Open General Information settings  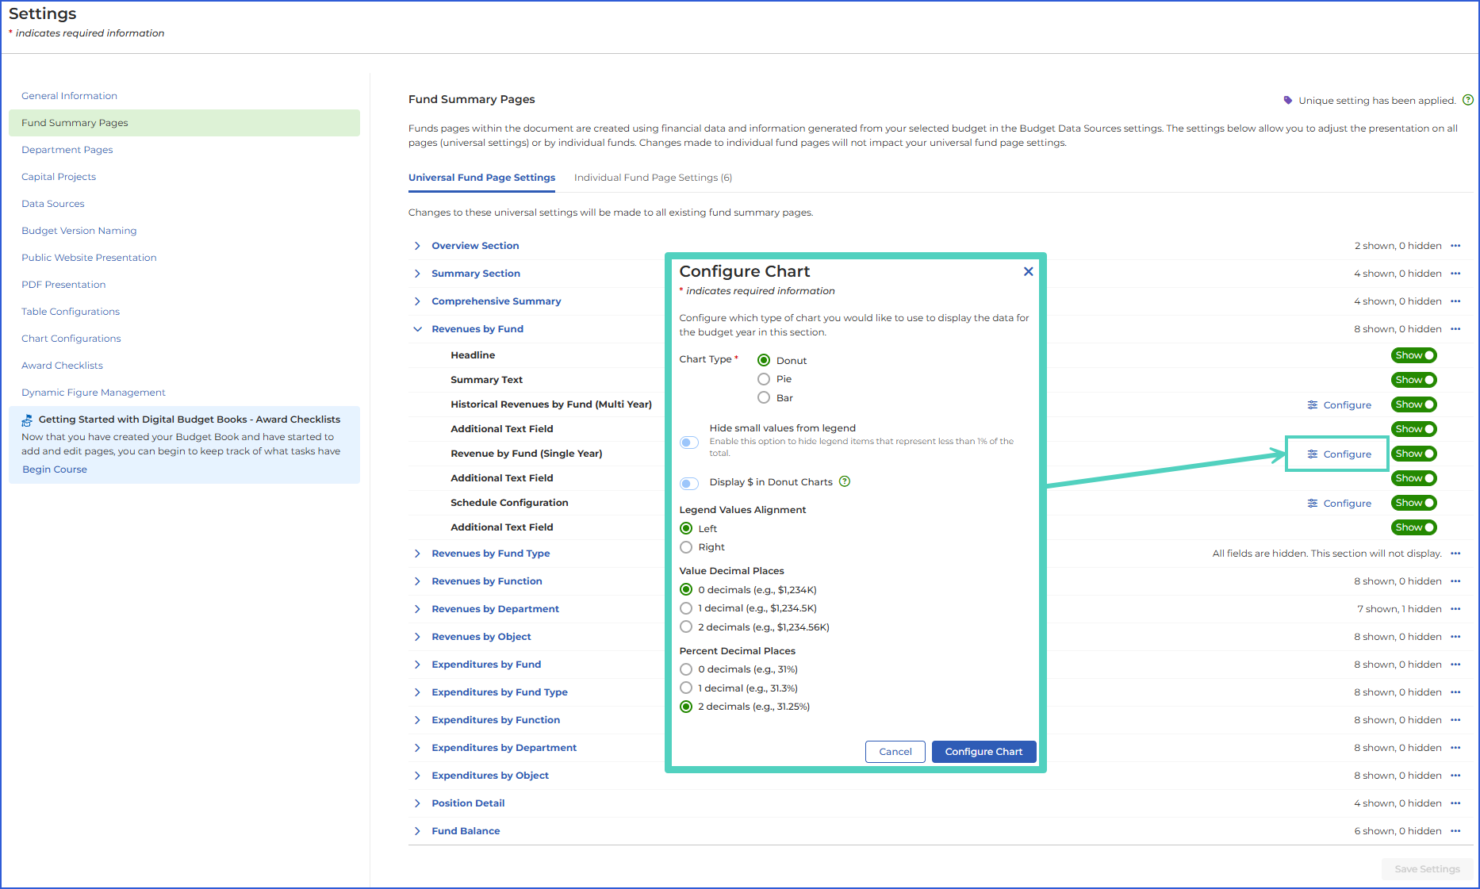pos(69,96)
